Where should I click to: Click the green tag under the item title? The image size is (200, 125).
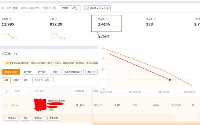pyautogui.click(x=51, y=110)
